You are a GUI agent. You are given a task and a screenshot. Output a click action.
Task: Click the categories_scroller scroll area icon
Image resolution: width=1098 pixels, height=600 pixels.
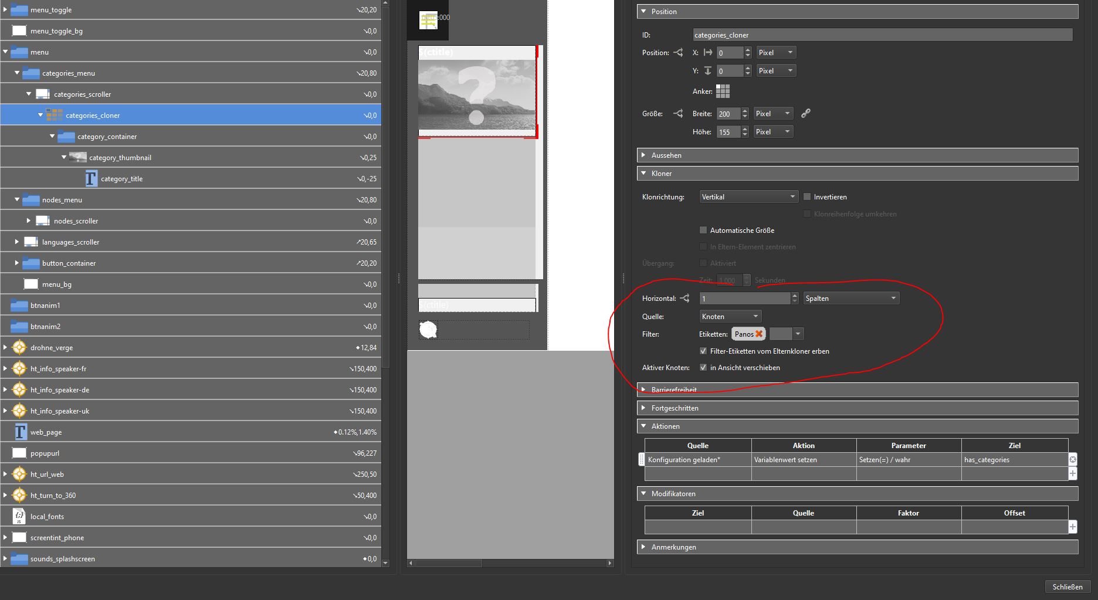tap(43, 94)
